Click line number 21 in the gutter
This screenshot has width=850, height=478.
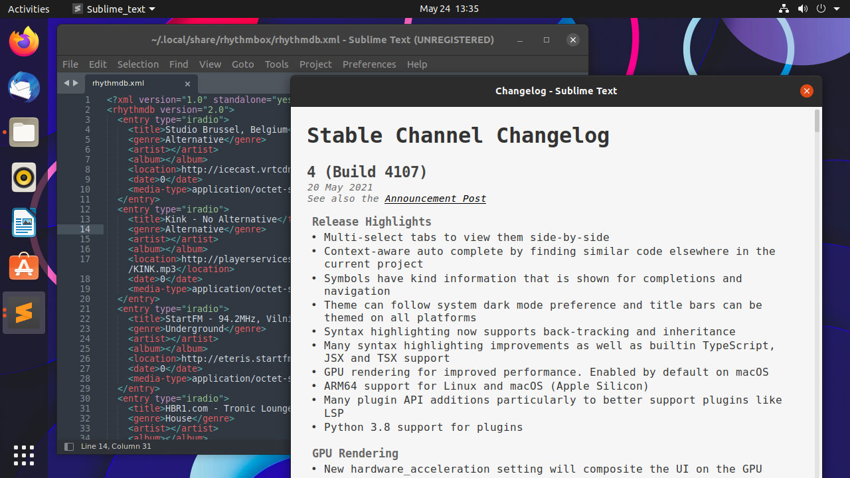[85, 309]
